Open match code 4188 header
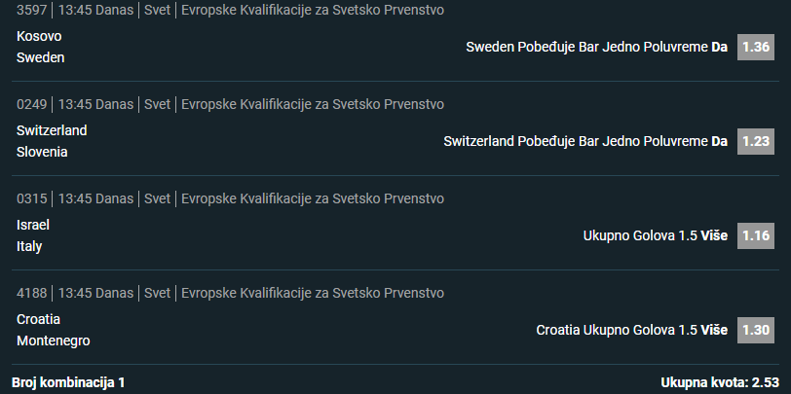This screenshot has height=394, width=791. [x=230, y=293]
